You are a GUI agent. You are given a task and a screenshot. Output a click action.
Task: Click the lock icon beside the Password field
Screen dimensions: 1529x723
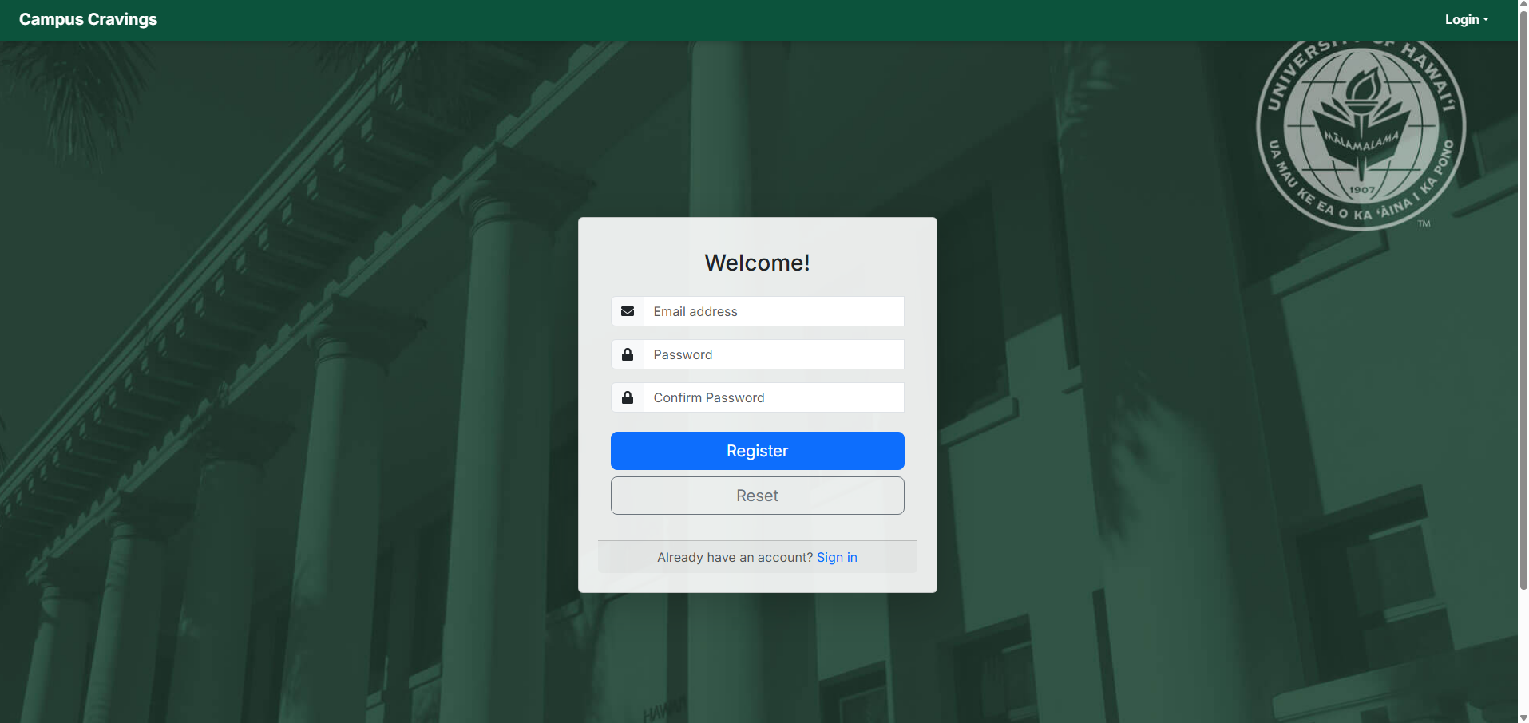tap(628, 354)
